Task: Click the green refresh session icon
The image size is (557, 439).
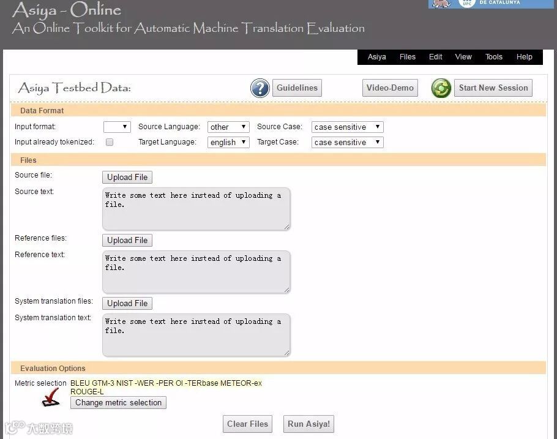Action: pos(441,88)
